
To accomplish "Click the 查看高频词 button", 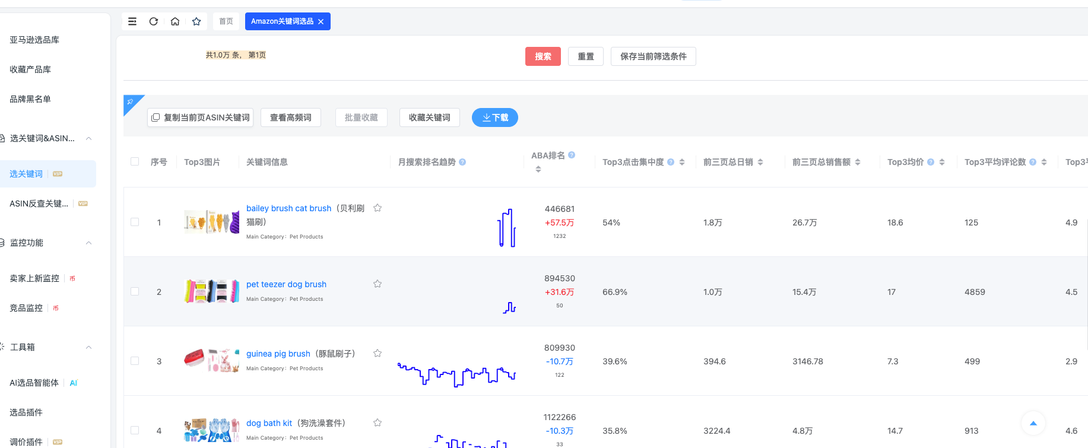I will 291,117.
